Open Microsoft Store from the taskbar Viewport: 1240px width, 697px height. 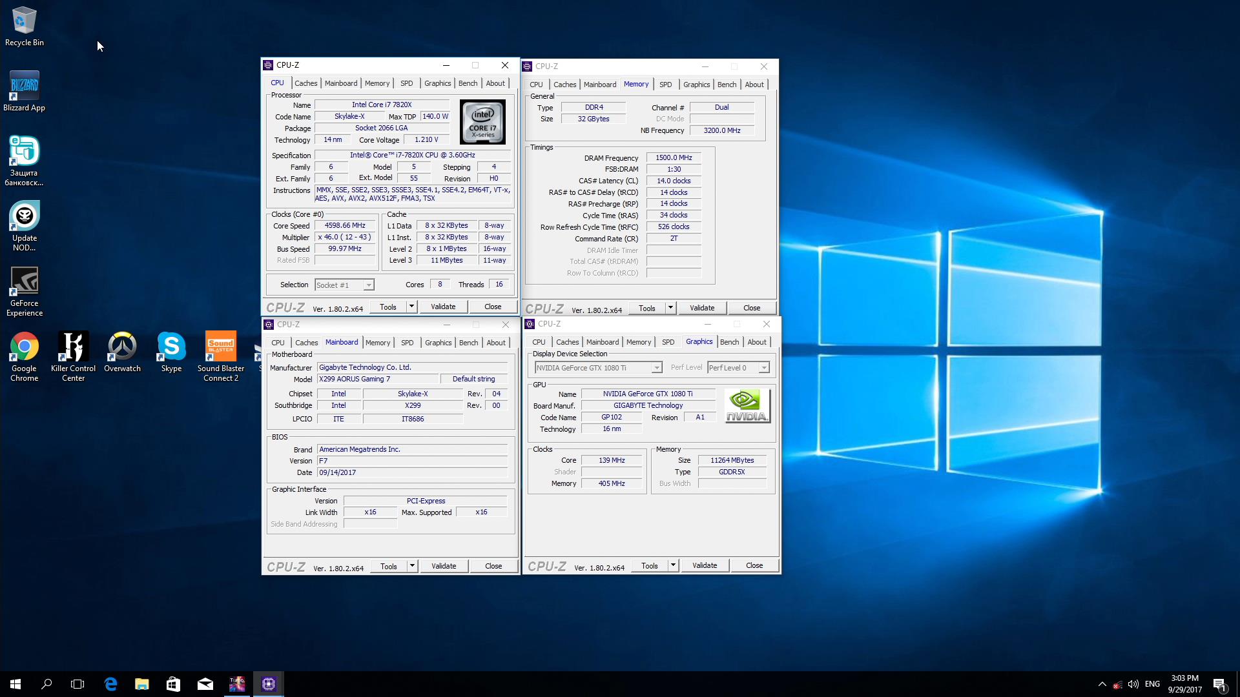pyautogui.click(x=173, y=684)
